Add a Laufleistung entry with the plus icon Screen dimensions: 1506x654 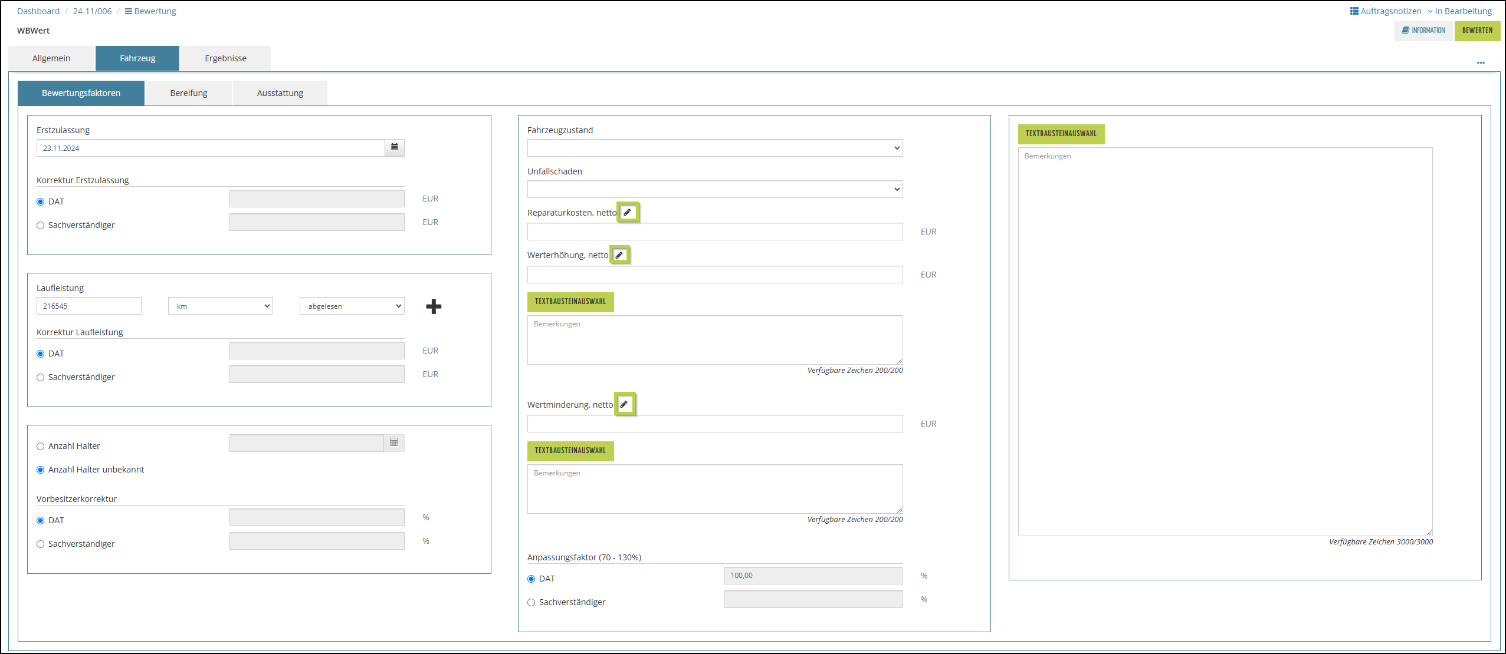pyautogui.click(x=434, y=306)
